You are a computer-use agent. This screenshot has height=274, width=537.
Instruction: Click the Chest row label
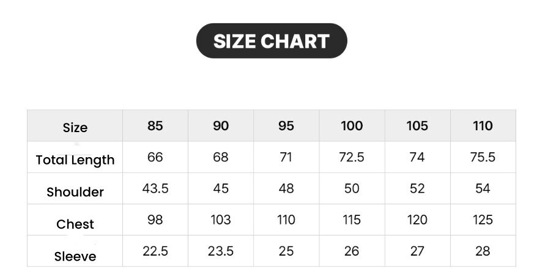coord(75,224)
